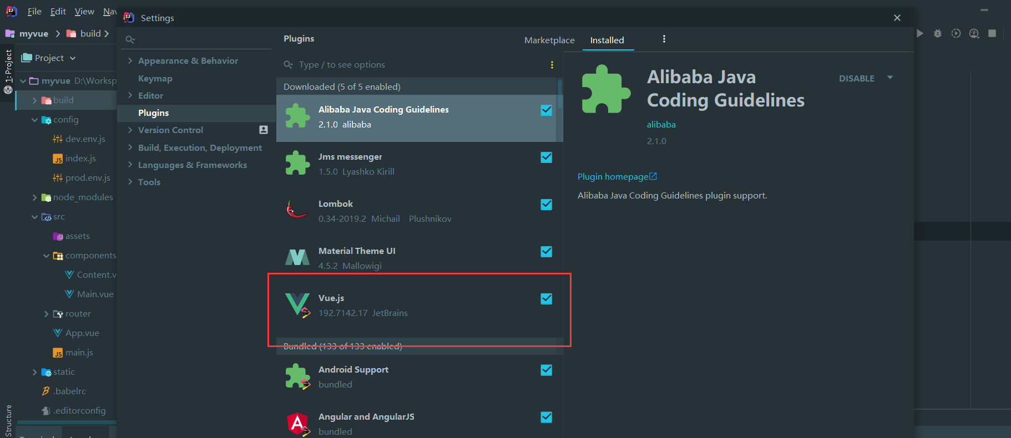Click the Jms messenger plugin puzzle icon

pyautogui.click(x=297, y=164)
